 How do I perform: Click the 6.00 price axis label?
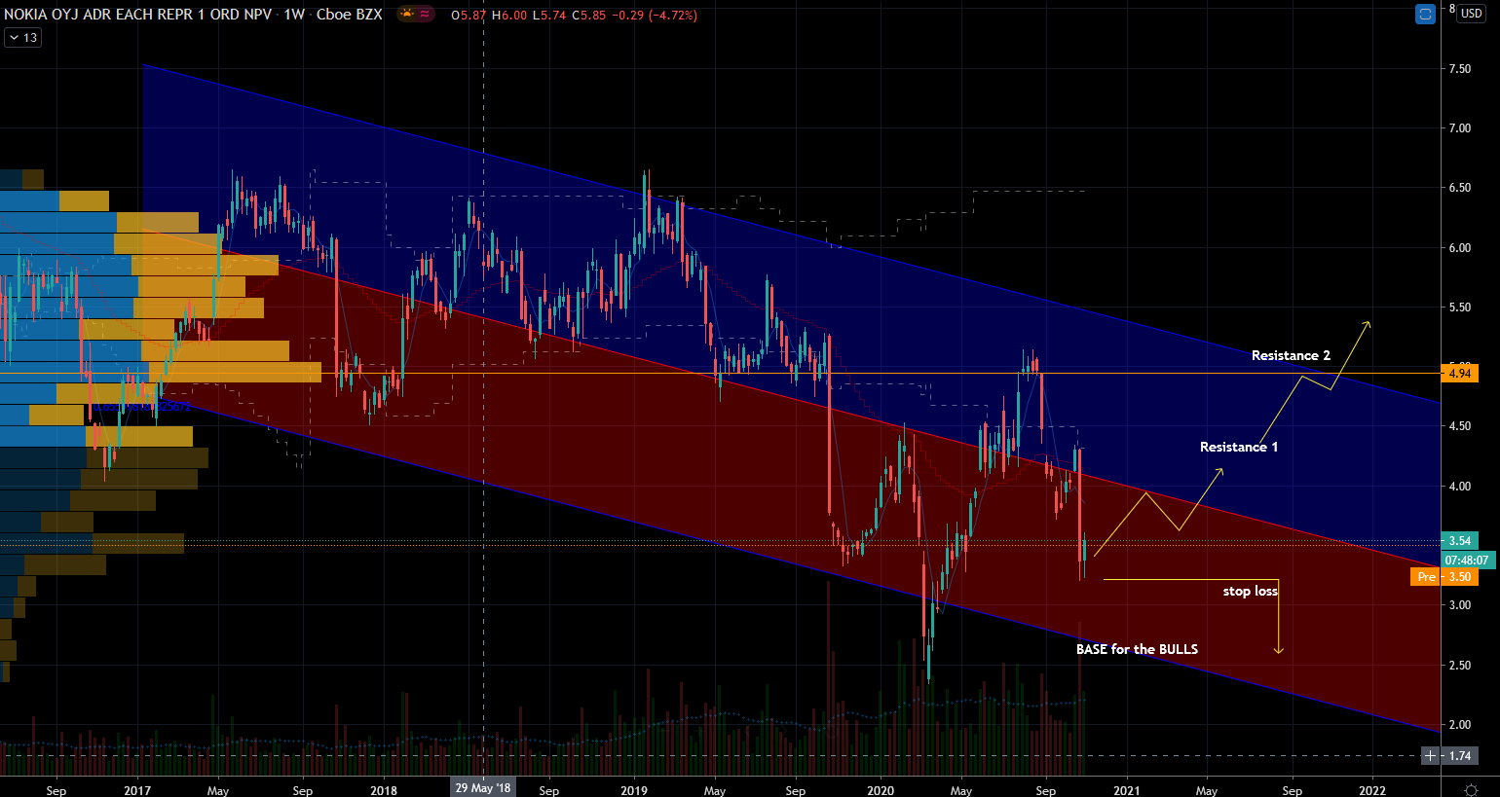(x=1459, y=248)
